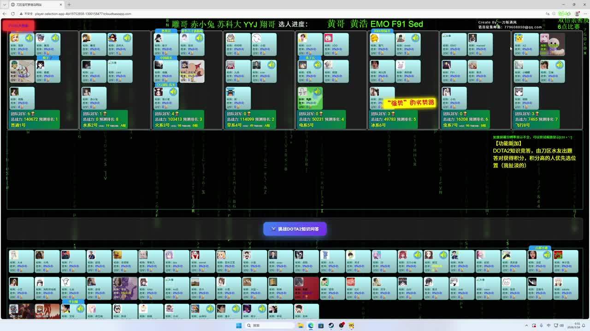
Task: Toggle sound on the green card in 电系5号 team
Action: [317, 92]
